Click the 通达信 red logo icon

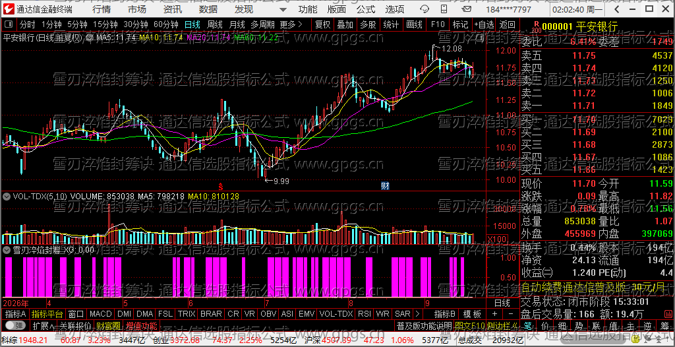pyautogui.click(x=9, y=9)
